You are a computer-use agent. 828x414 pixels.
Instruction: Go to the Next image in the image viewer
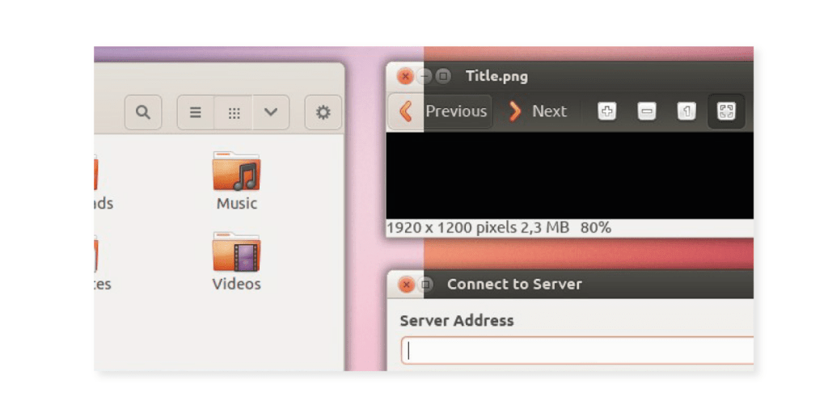coord(538,112)
